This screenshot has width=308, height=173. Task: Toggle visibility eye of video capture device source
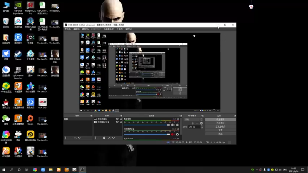point(117,122)
